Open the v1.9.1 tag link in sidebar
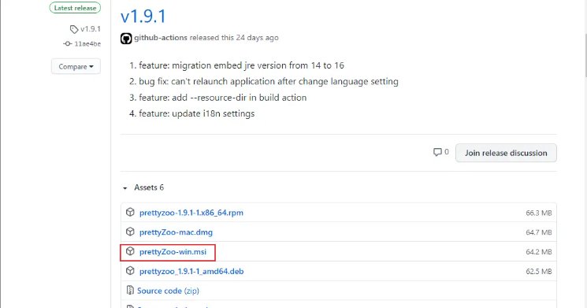Screen dimensions: 587x308 (91, 29)
